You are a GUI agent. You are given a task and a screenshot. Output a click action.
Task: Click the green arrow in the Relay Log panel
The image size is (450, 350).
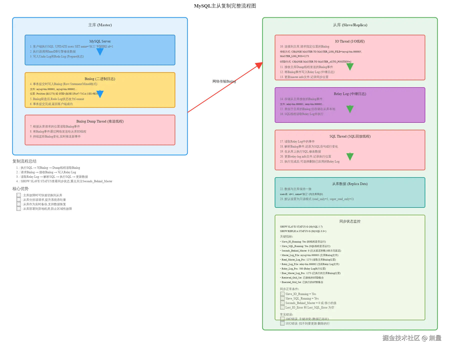(x=350, y=109)
